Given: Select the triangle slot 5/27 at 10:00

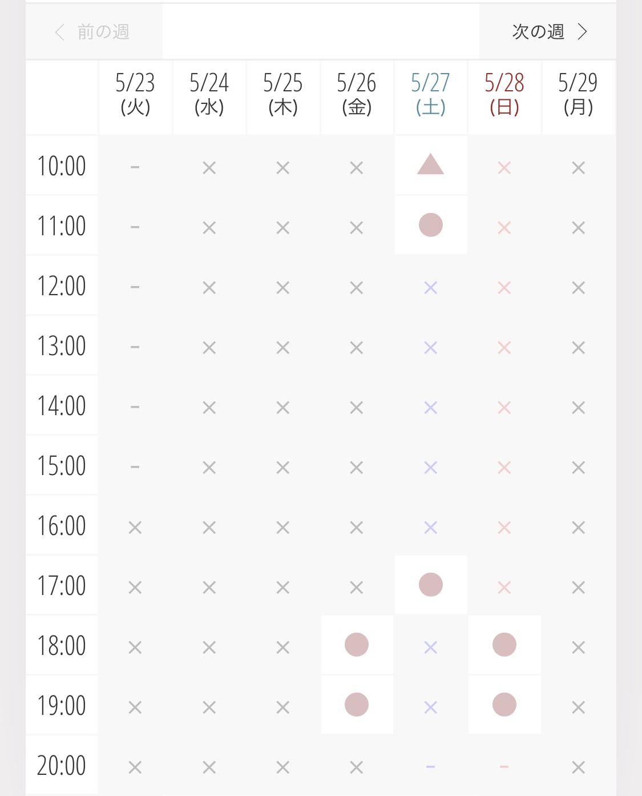Looking at the screenshot, I should pyautogui.click(x=431, y=165).
